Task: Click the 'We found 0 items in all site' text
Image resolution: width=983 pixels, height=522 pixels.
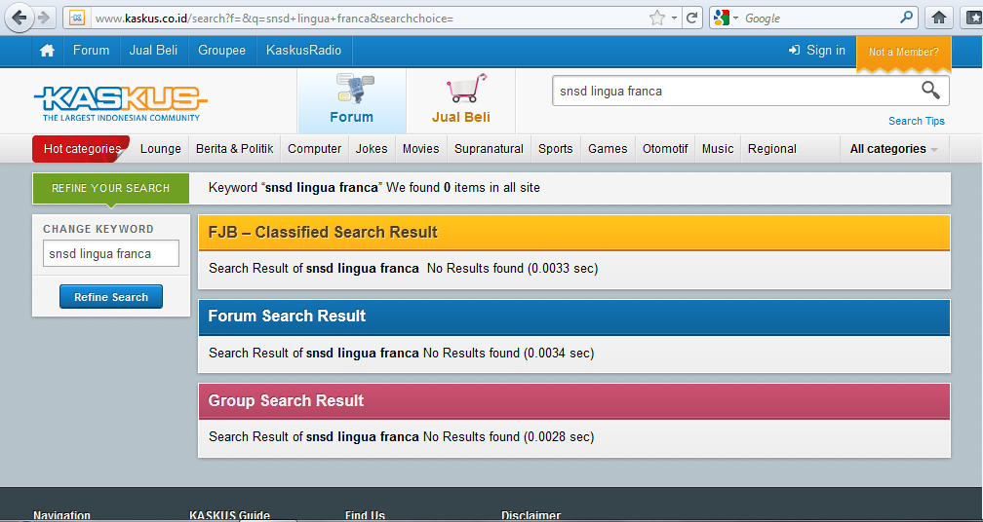Action: point(462,187)
